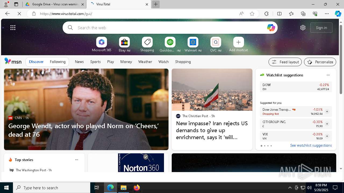Open Top stories more options
The height and width of the screenshot is (193, 344).
(x=77, y=160)
